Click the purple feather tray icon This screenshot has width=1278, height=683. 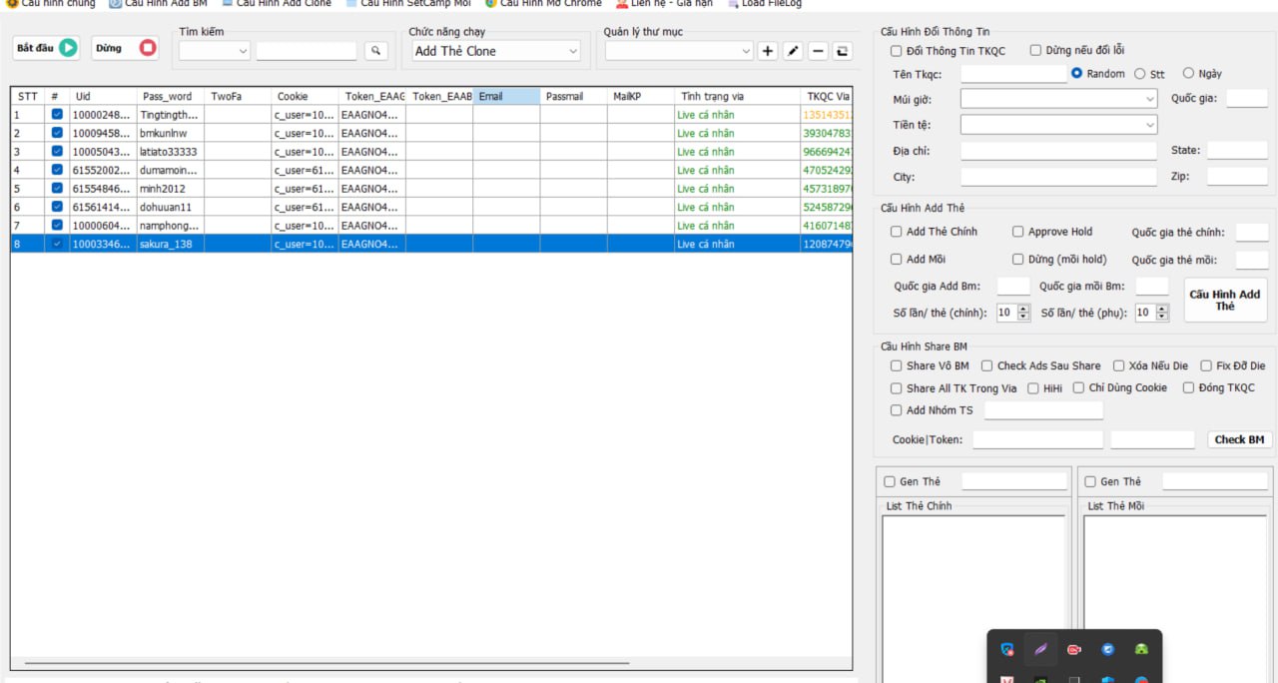(x=1040, y=649)
